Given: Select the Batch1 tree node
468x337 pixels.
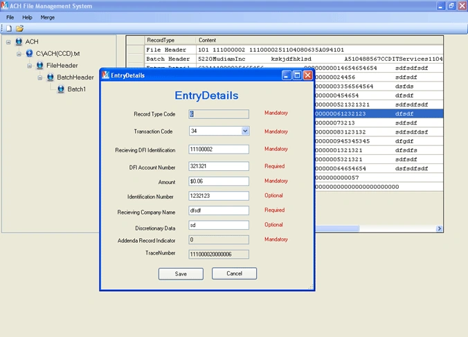Looking at the screenshot, I should 76,89.
